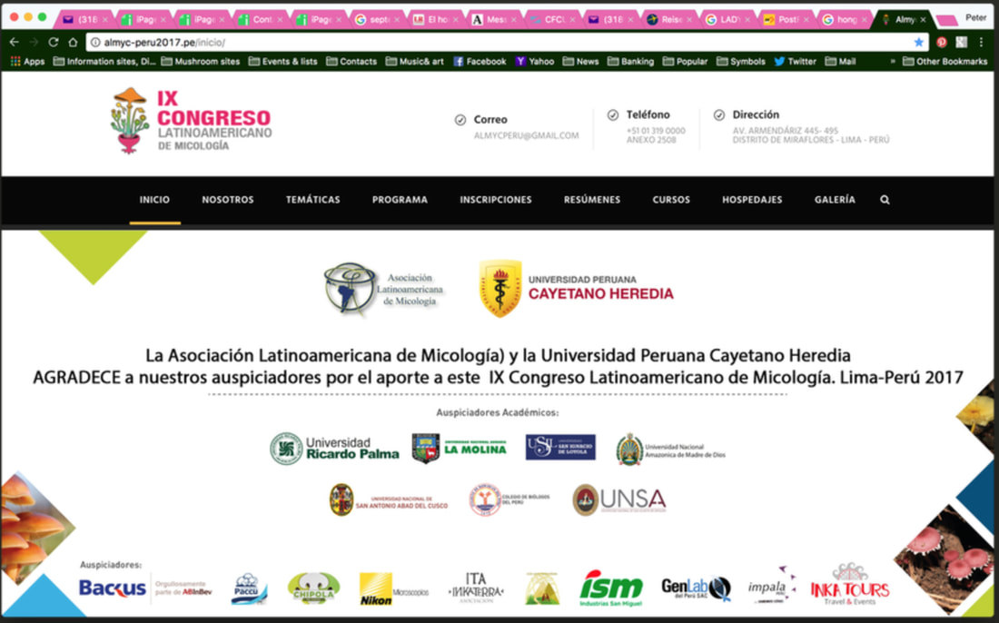Expand the Mushroom sites bookmark folder
Image resolution: width=999 pixels, height=623 pixels.
[x=201, y=61]
